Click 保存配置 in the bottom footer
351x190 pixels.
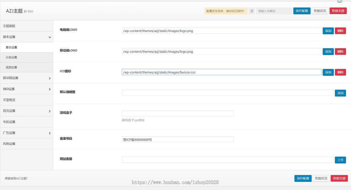(303, 178)
